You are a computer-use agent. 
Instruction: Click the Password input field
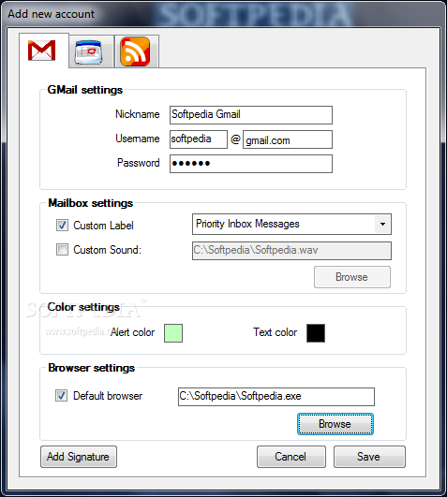[251, 164]
